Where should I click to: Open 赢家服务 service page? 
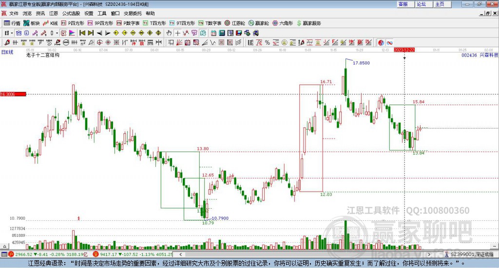click(x=309, y=23)
